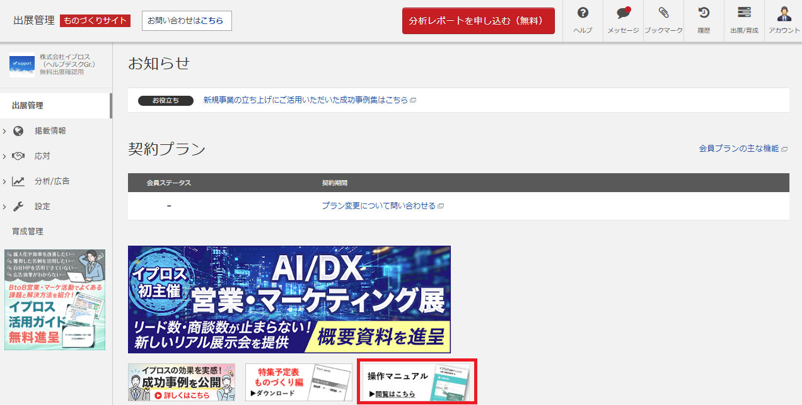802x405 pixels.
Task: Open the Account user icon
Action: [x=784, y=13]
